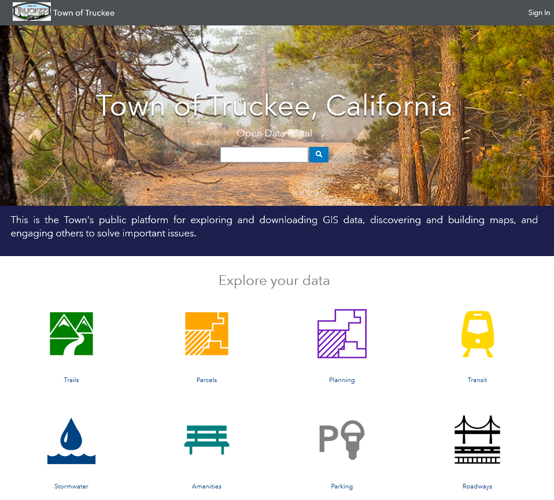554x500 pixels.
Task: Select the purple Planning floorplan icon
Action: [342, 334]
